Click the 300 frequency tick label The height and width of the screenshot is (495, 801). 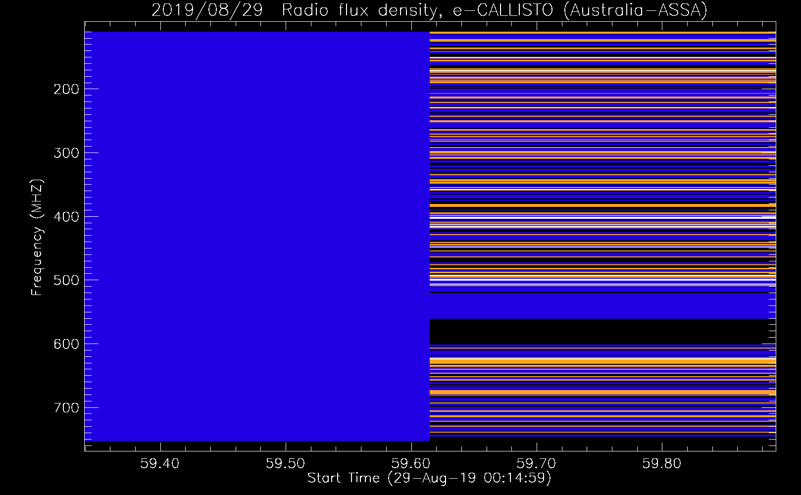(x=66, y=153)
